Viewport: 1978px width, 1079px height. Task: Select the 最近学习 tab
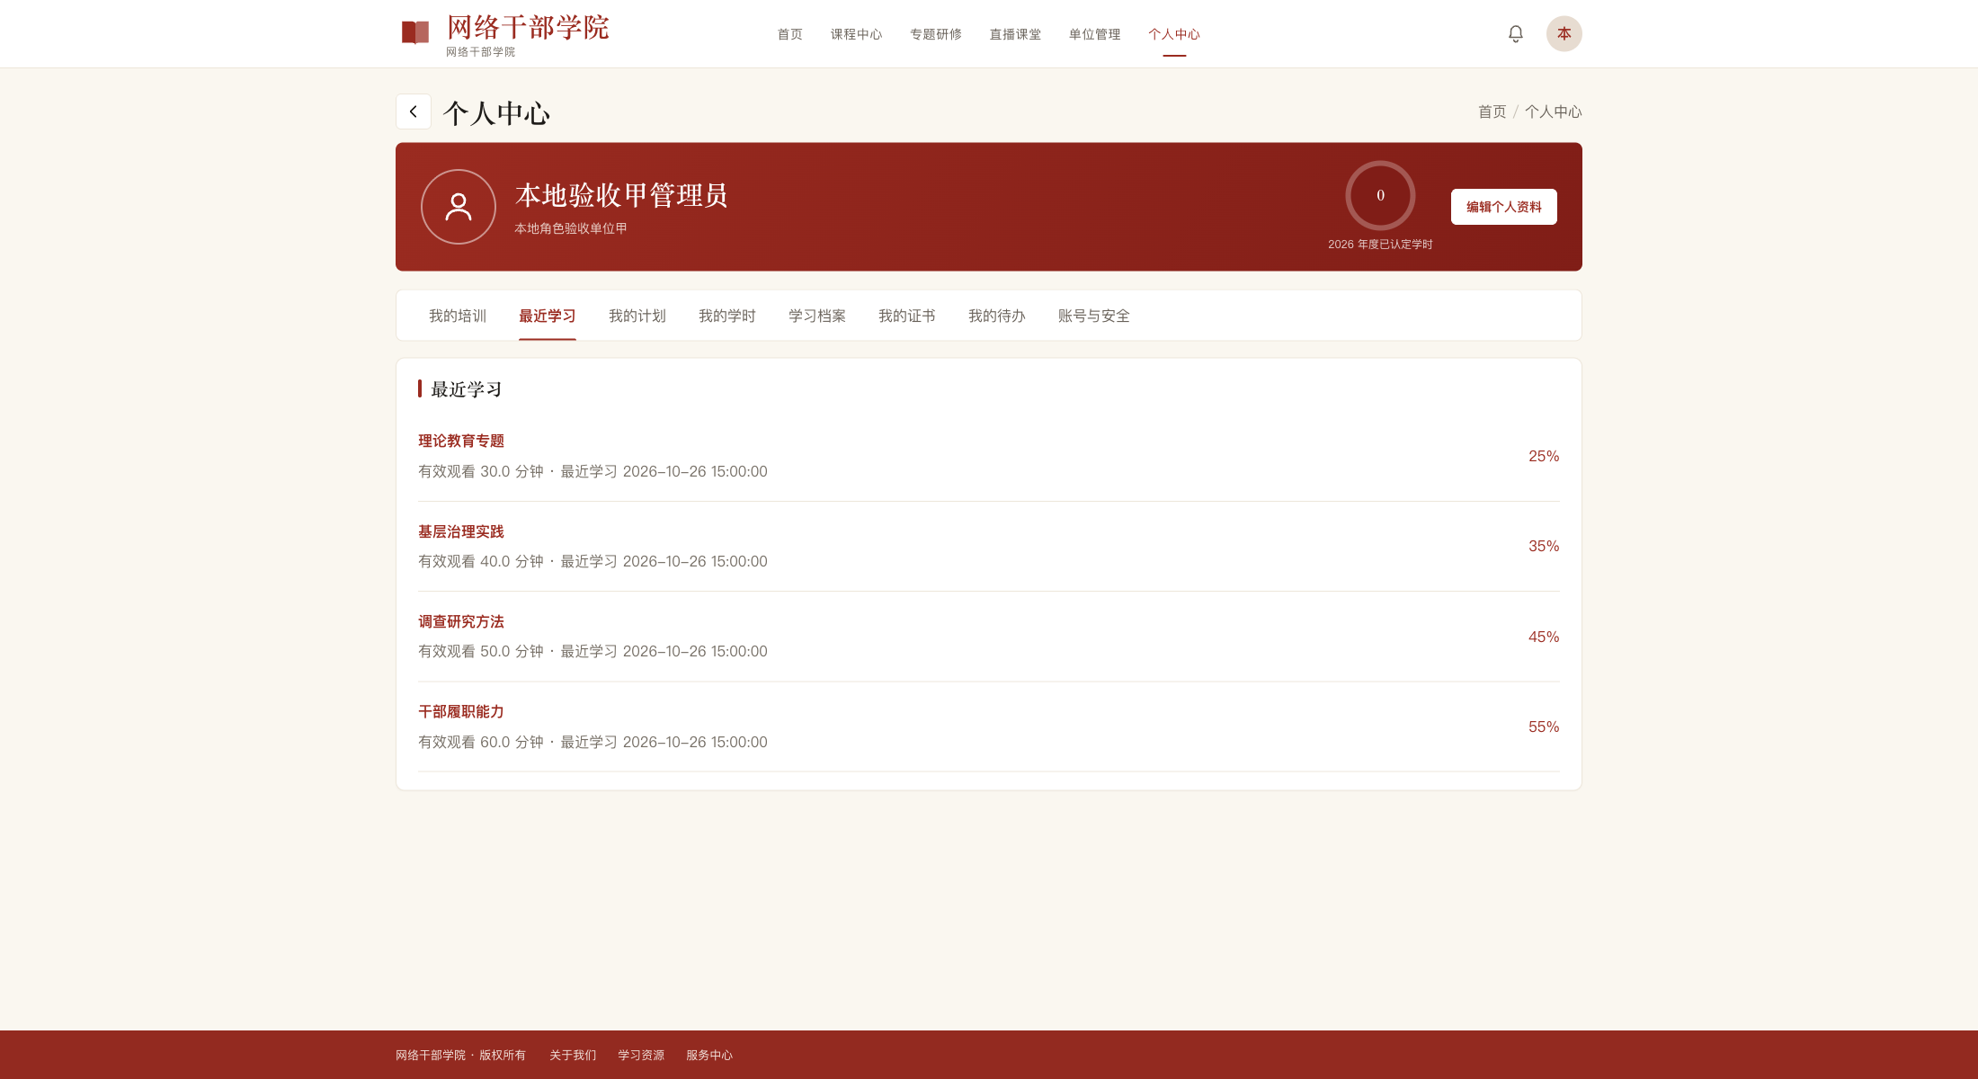[548, 316]
